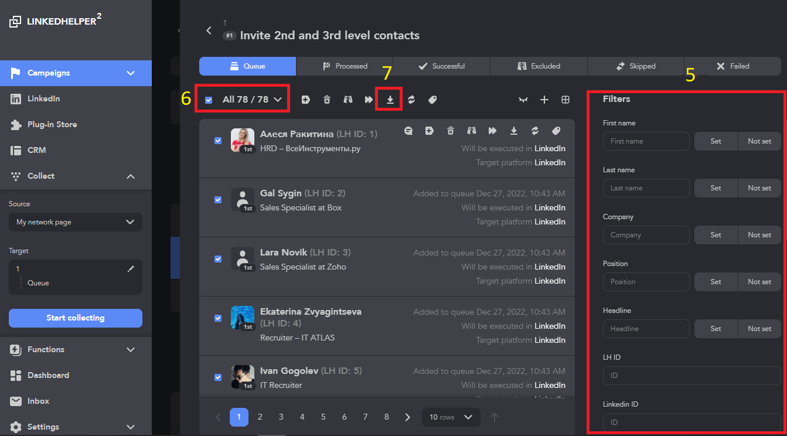Screen dimensions: 787x436
Task: Click the Company filter input
Action: [x=646, y=235]
